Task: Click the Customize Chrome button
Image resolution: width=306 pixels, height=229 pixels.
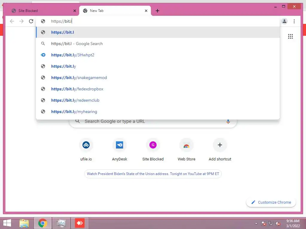Action: 271,202
